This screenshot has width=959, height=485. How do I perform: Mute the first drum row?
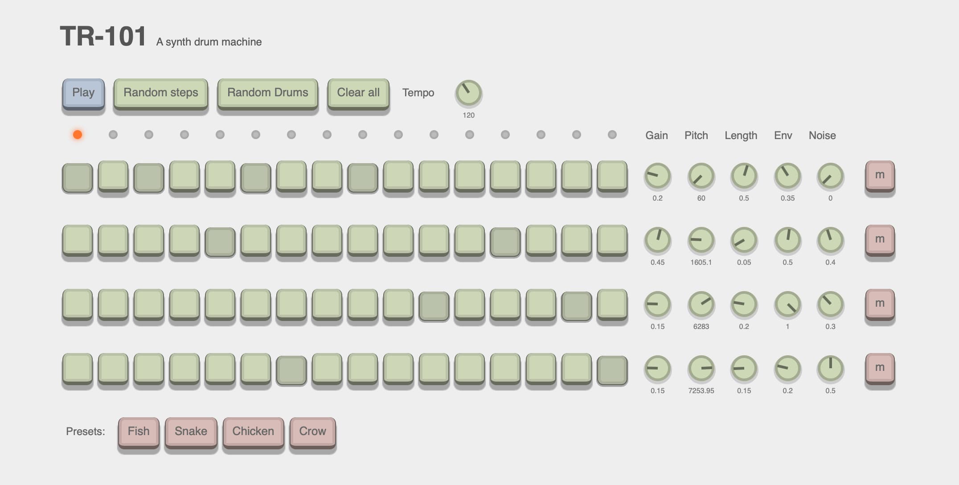click(879, 175)
